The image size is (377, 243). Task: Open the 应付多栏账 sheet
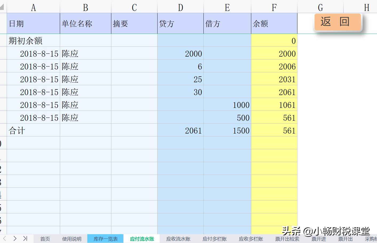click(x=214, y=239)
